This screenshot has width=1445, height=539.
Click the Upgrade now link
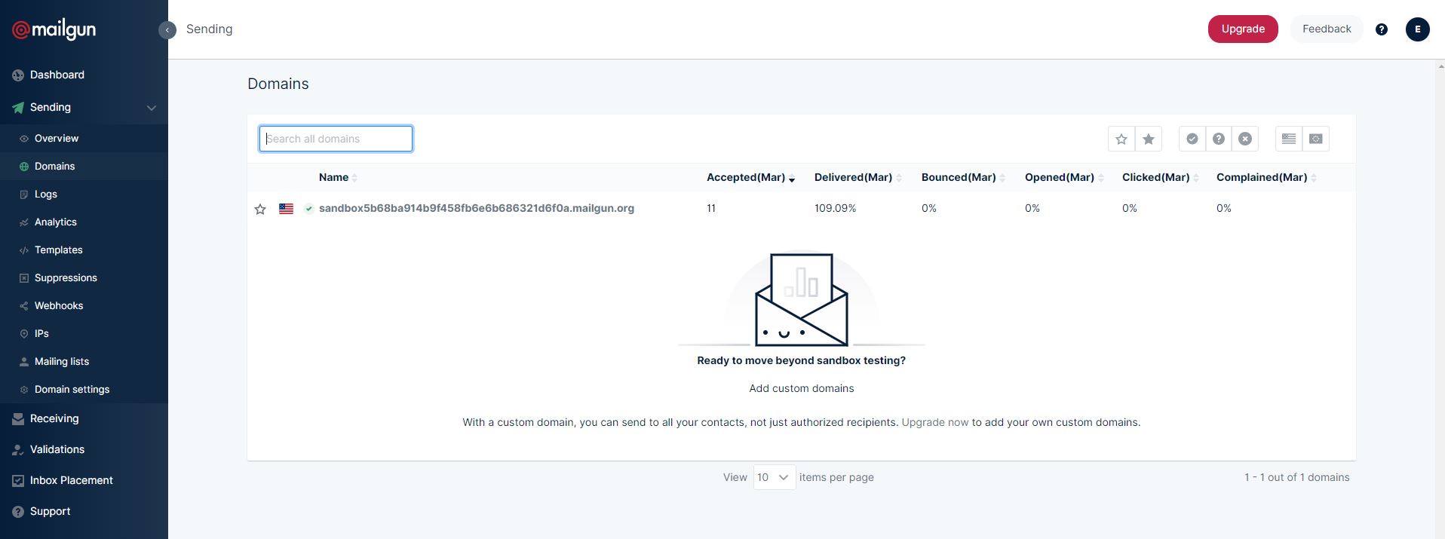pos(935,423)
